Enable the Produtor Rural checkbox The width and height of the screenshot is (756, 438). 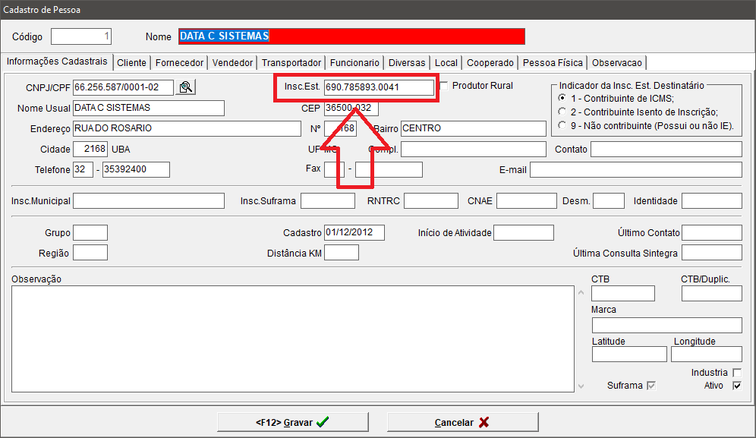(444, 85)
